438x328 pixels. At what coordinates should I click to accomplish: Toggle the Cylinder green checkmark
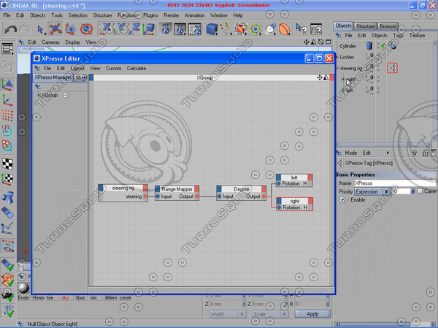click(383, 45)
